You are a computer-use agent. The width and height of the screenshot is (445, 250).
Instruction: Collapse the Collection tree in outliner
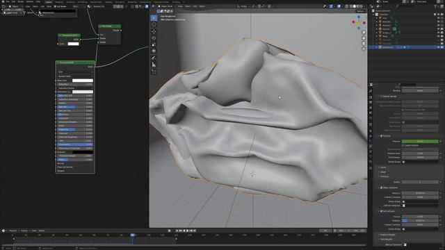click(x=373, y=15)
